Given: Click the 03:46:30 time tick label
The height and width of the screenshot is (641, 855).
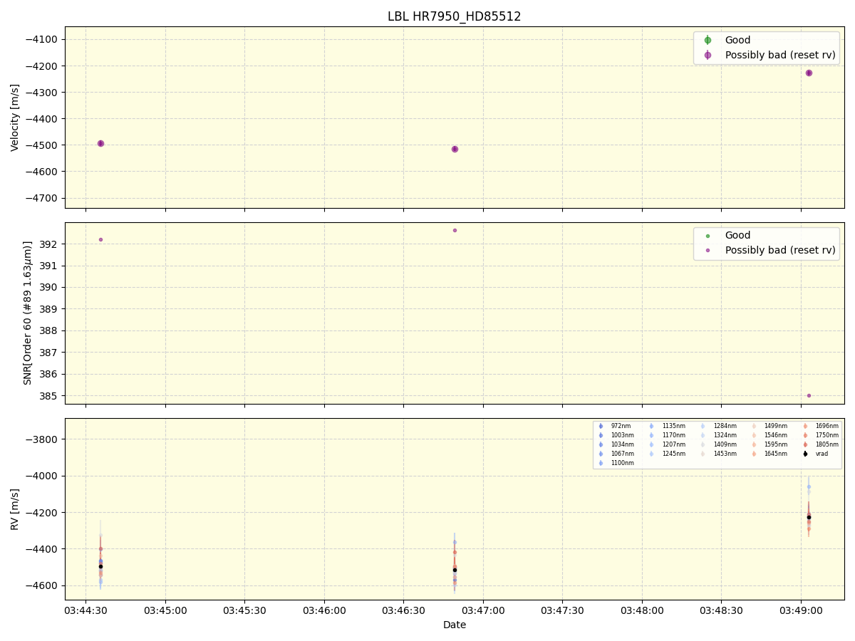Looking at the screenshot, I should [404, 610].
